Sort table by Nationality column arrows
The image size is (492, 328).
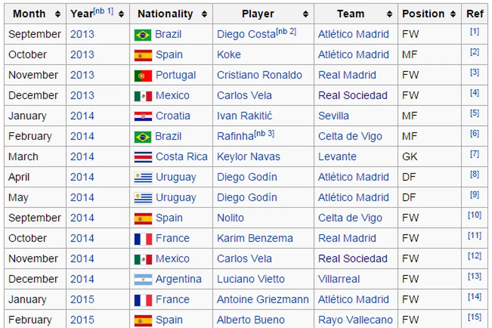(204, 14)
